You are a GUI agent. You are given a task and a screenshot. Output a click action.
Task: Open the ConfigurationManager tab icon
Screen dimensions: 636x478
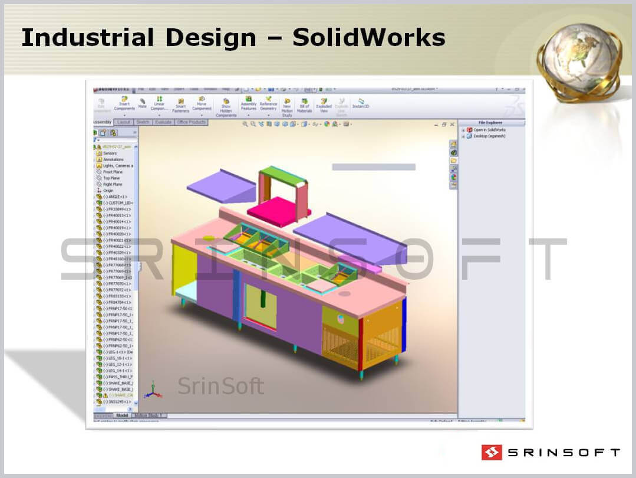[x=113, y=132]
